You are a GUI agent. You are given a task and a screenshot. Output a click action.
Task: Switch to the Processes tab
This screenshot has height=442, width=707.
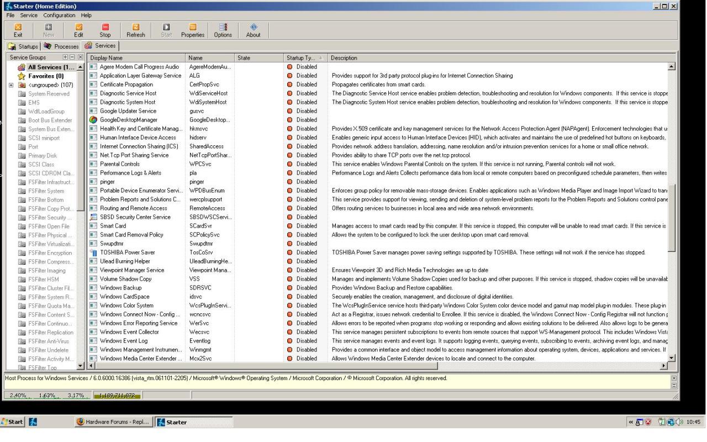pos(61,46)
